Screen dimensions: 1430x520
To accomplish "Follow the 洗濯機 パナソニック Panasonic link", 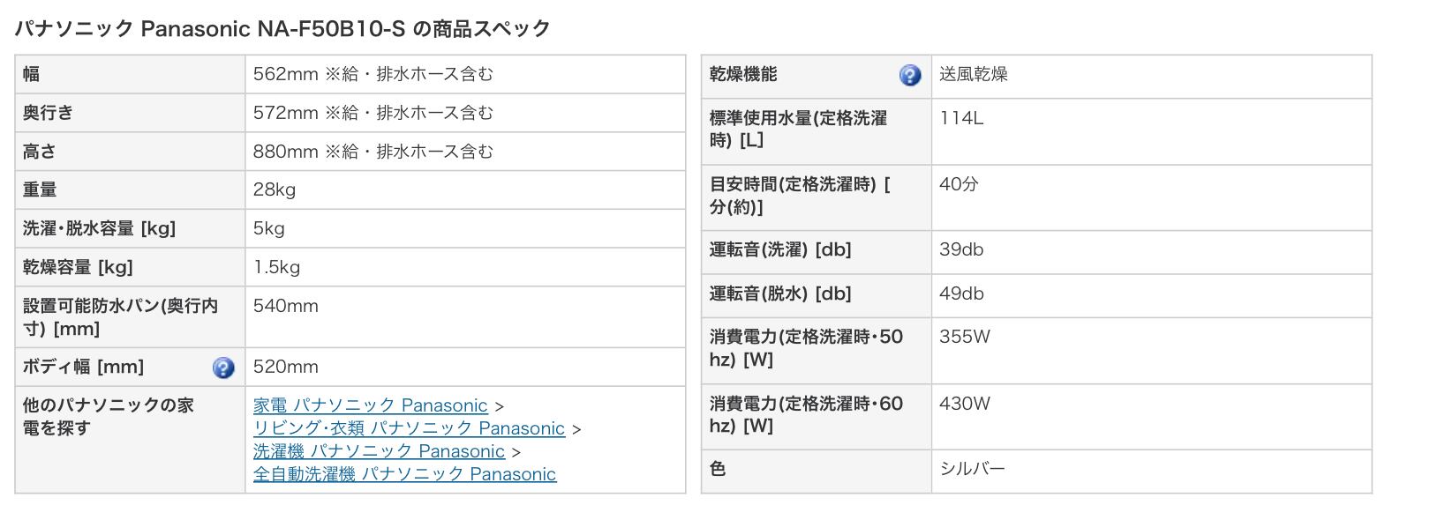I will pyautogui.click(x=379, y=451).
